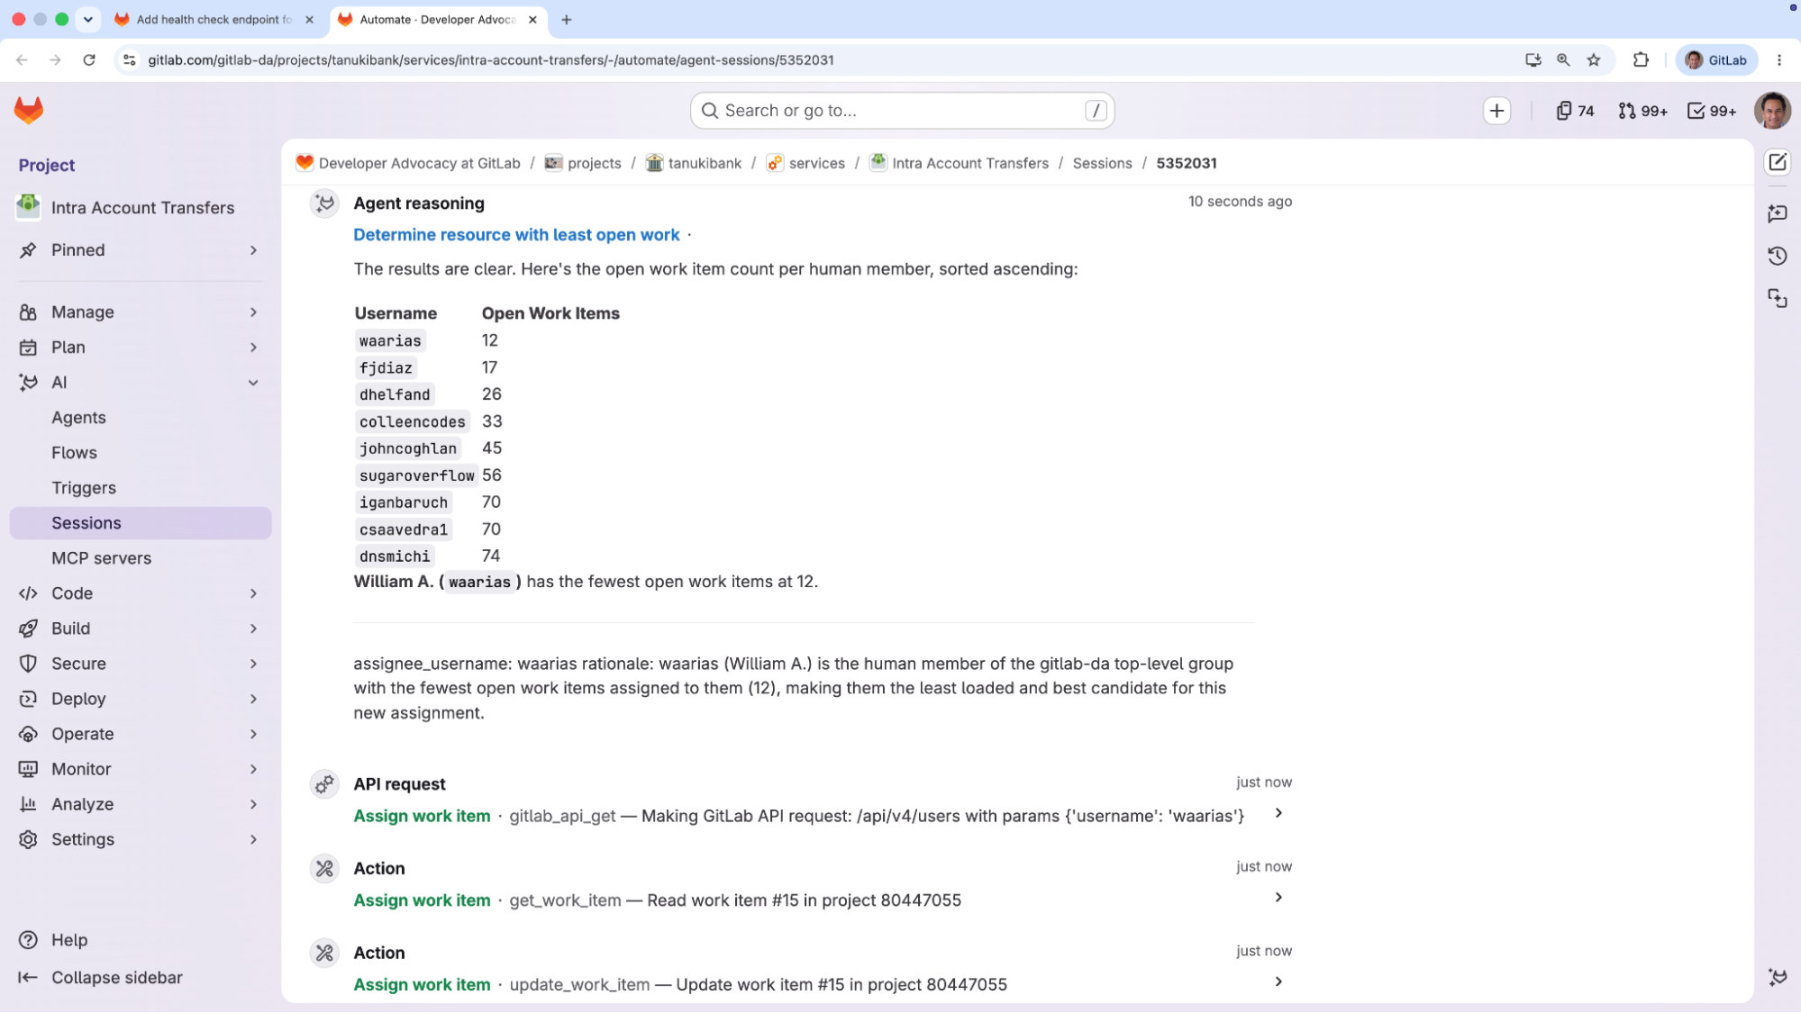Viewport: 1801px width, 1013px height.
Task: Open Chrome three-dot menu
Action: click(x=1779, y=60)
